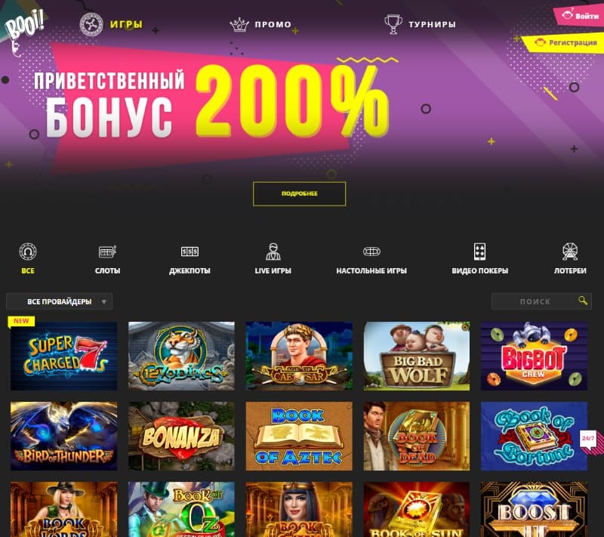Image resolution: width=604 pixels, height=537 pixels.
Task: Click the Войти login button
Action: 580,16
